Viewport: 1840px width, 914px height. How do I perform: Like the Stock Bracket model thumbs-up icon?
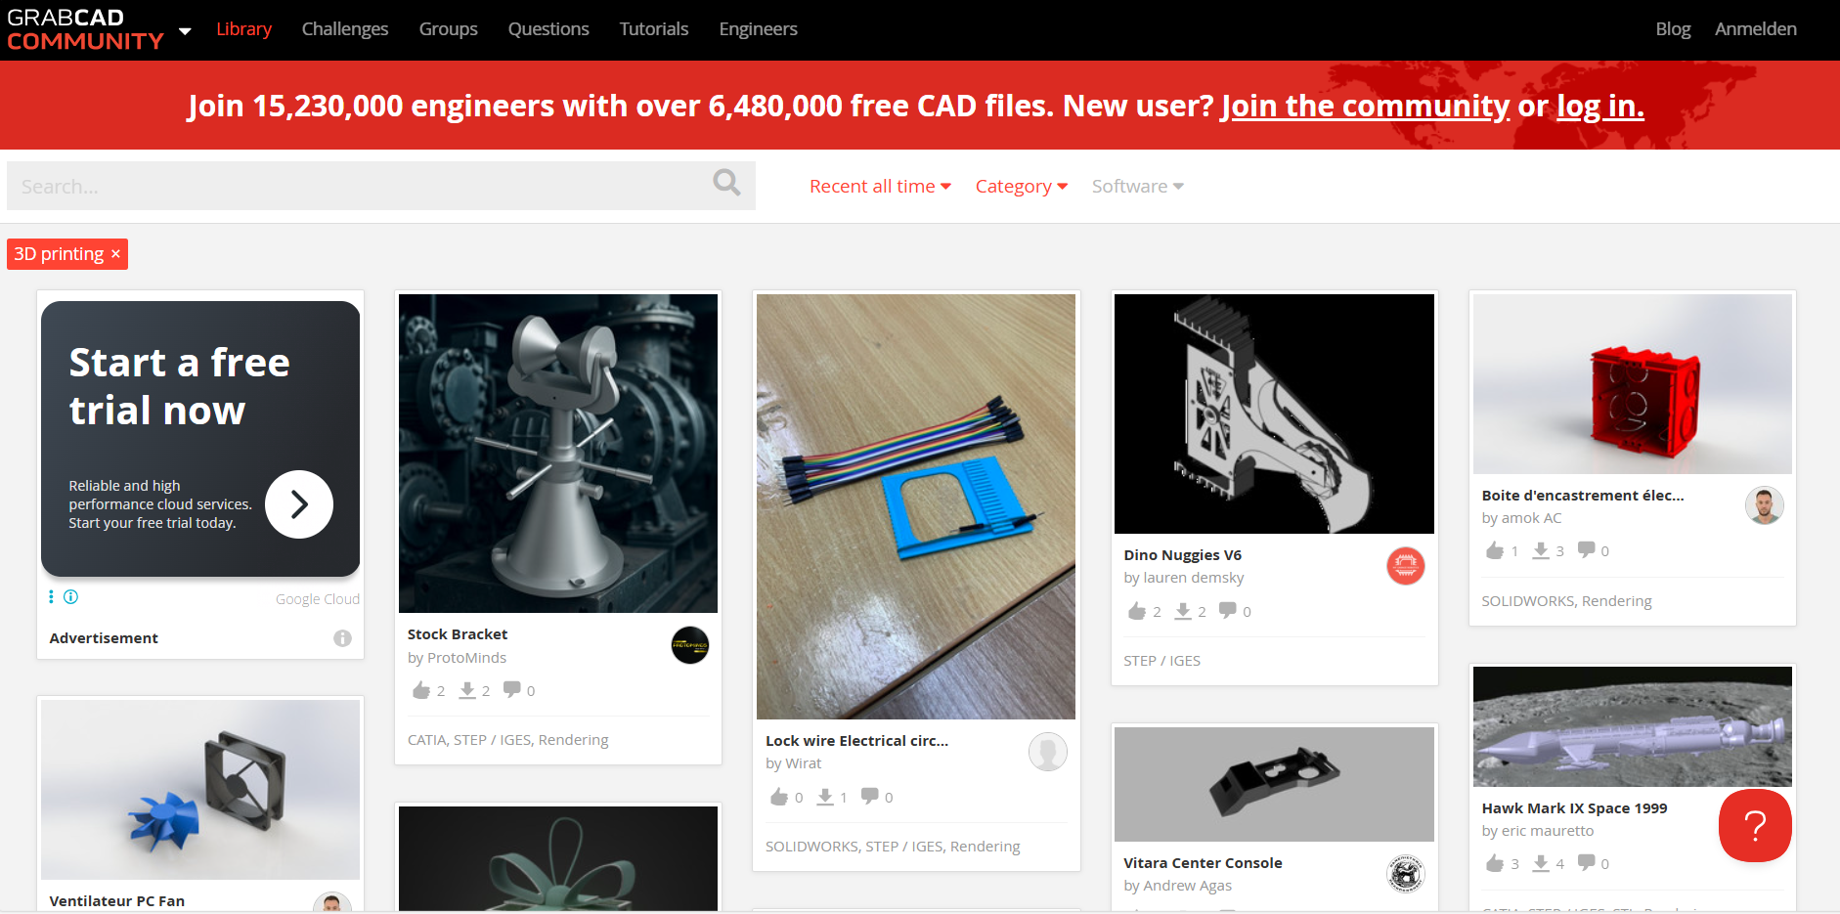coord(421,690)
